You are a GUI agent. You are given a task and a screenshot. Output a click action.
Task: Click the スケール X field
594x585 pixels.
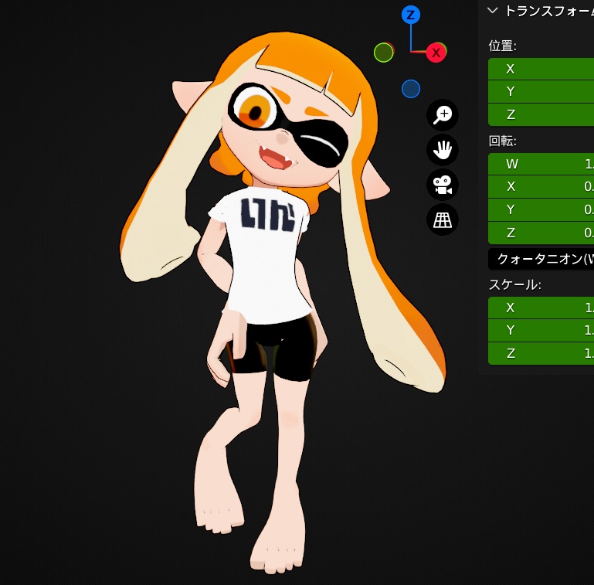(x=541, y=308)
